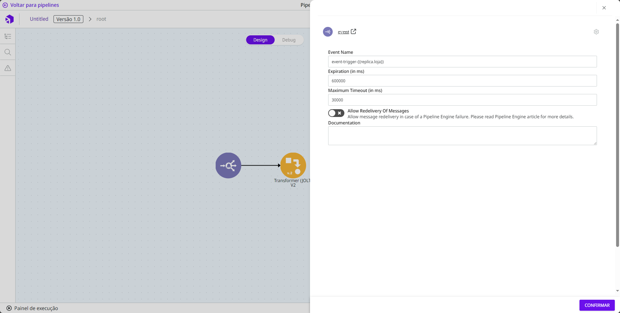The width and height of the screenshot is (620, 313).
Task: Click the Digibee logo icon
Action: [9, 19]
